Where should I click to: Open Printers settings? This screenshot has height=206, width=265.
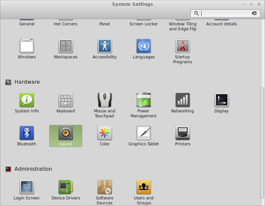(182, 136)
